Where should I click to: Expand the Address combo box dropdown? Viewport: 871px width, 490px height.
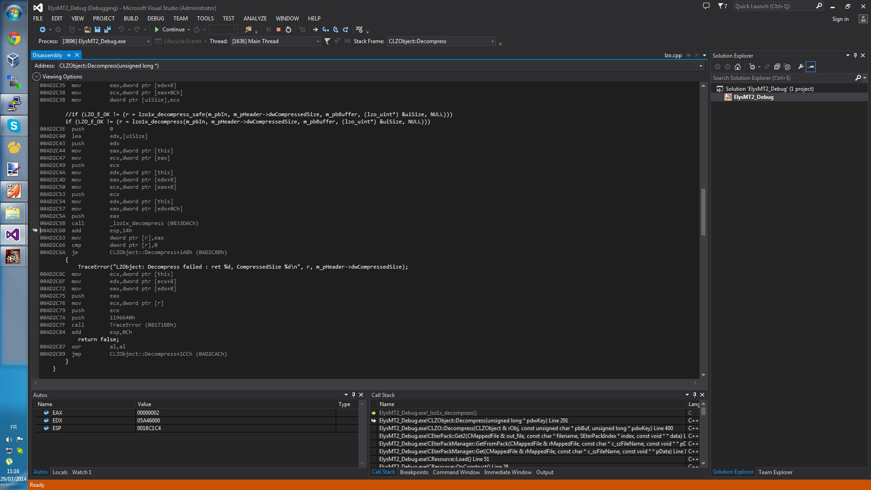pyautogui.click(x=700, y=66)
